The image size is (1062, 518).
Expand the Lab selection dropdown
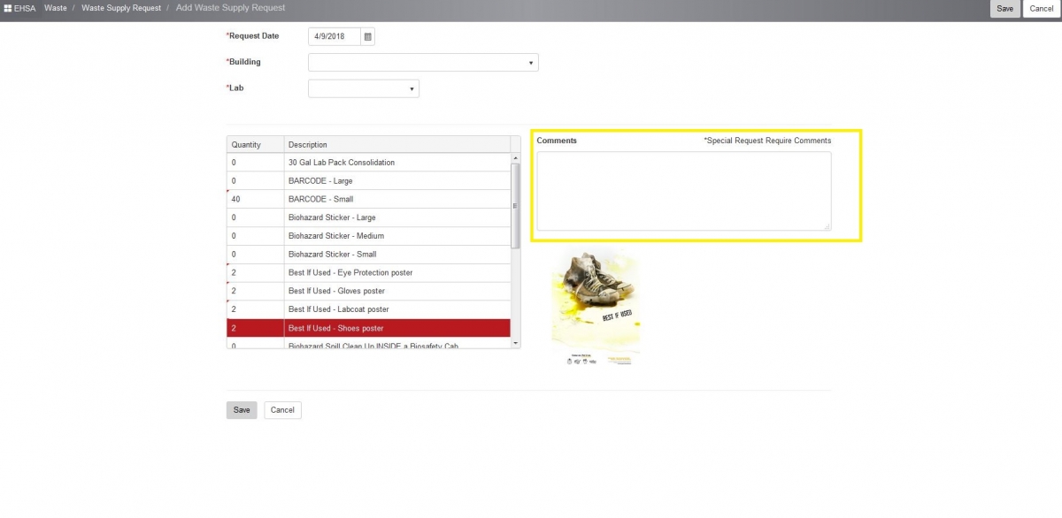411,88
